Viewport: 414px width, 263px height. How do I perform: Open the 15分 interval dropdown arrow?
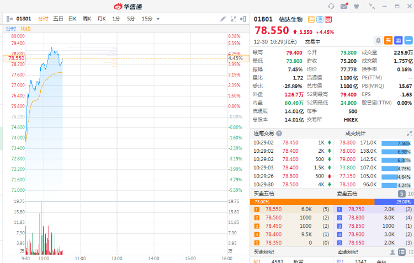[158, 19]
